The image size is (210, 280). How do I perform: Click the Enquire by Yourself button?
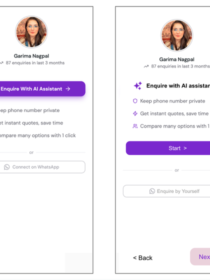(x=166, y=191)
